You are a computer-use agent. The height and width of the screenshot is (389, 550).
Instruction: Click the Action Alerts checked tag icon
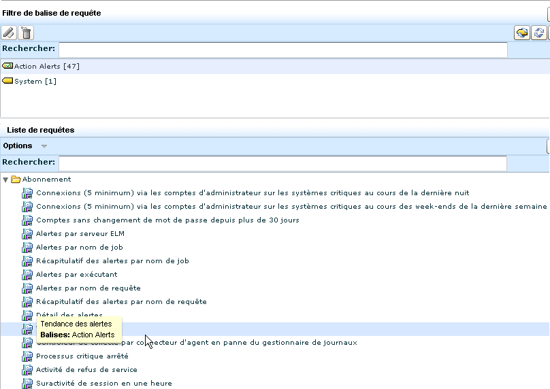(7, 65)
